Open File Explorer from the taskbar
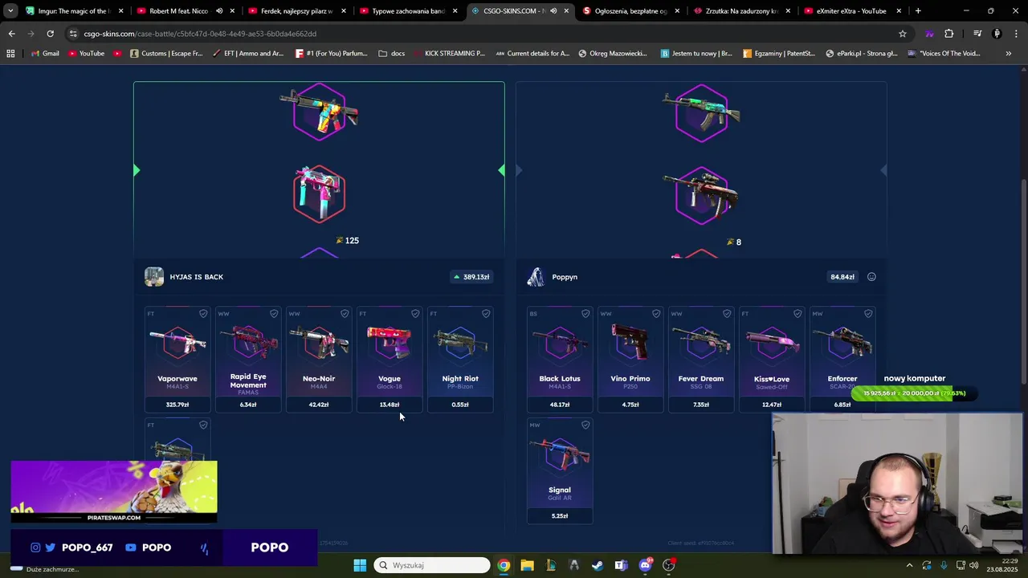This screenshot has height=578, width=1028. pyautogui.click(x=527, y=565)
